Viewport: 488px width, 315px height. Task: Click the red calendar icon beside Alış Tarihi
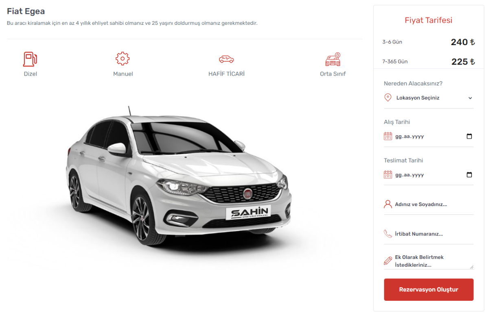[388, 136]
